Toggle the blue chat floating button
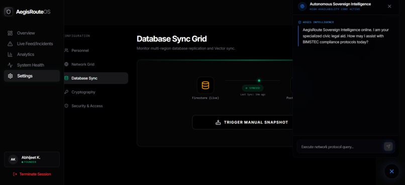 pos(391,171)
